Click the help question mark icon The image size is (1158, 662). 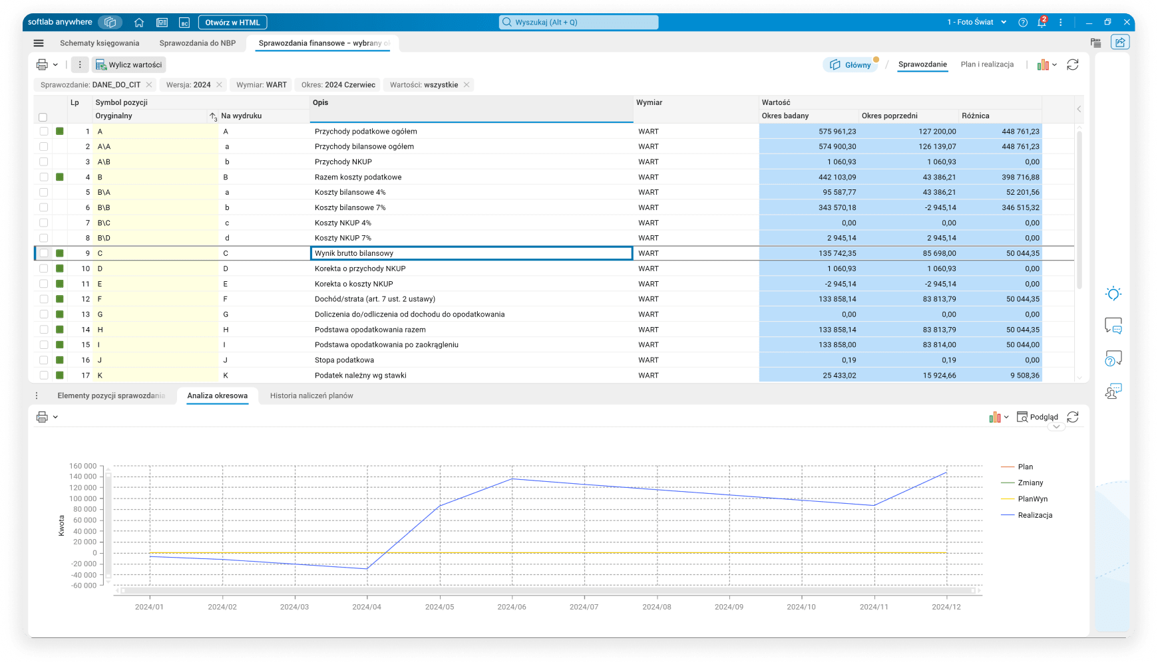coord(1023,23)
